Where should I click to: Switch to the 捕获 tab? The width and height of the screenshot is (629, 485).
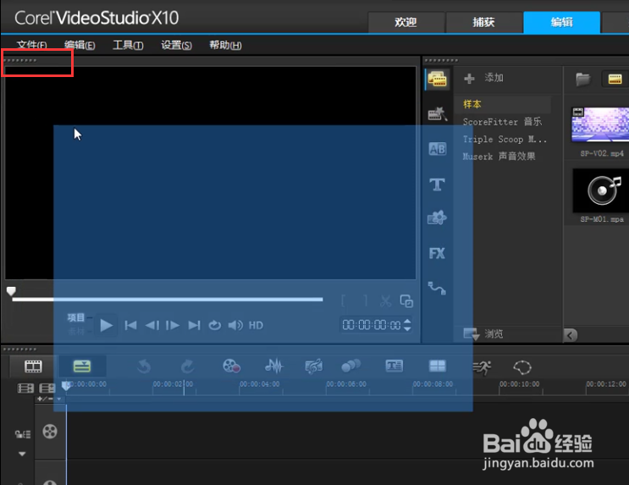click(x=483, y=23)
